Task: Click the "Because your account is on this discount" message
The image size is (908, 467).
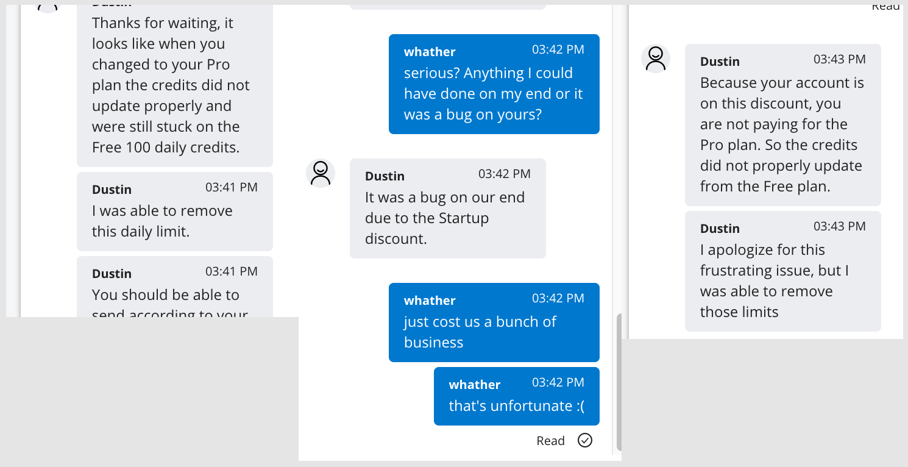Action: (782, 125)
